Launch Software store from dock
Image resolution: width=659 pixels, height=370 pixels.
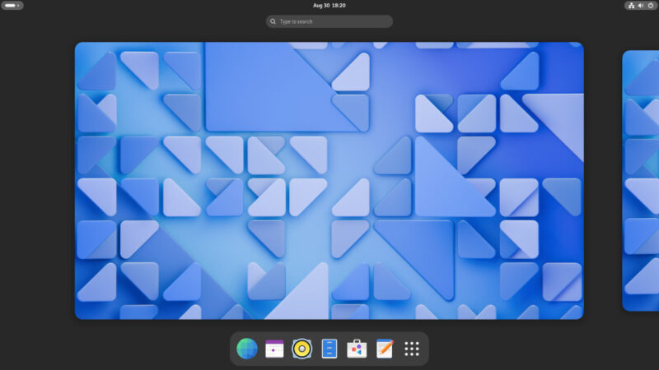[x=357, y=349]
